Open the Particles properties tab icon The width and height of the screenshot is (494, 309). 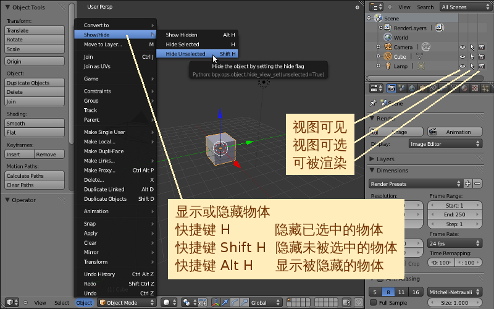click(485, 88)
